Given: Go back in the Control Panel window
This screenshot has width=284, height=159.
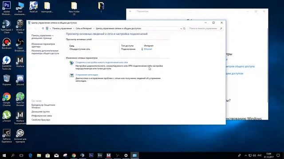Looking at the screenshot, I should pyautogui.click(x=30, y=28).
